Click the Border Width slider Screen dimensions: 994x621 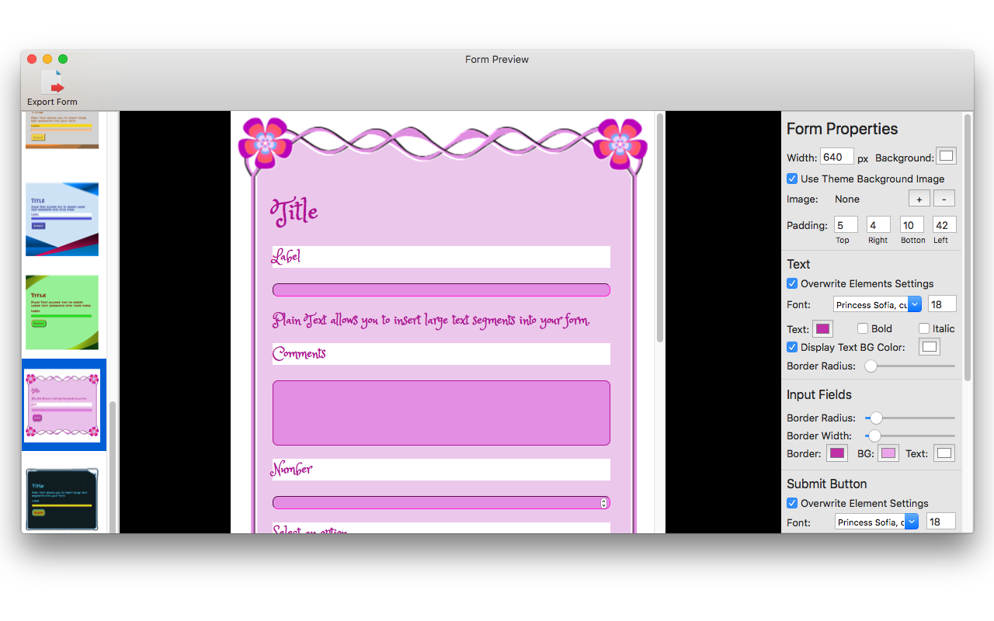[910, 435]
